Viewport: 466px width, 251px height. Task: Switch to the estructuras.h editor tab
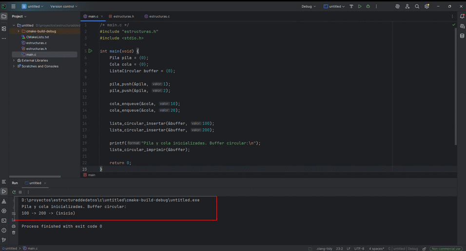(x=123, y=16)
